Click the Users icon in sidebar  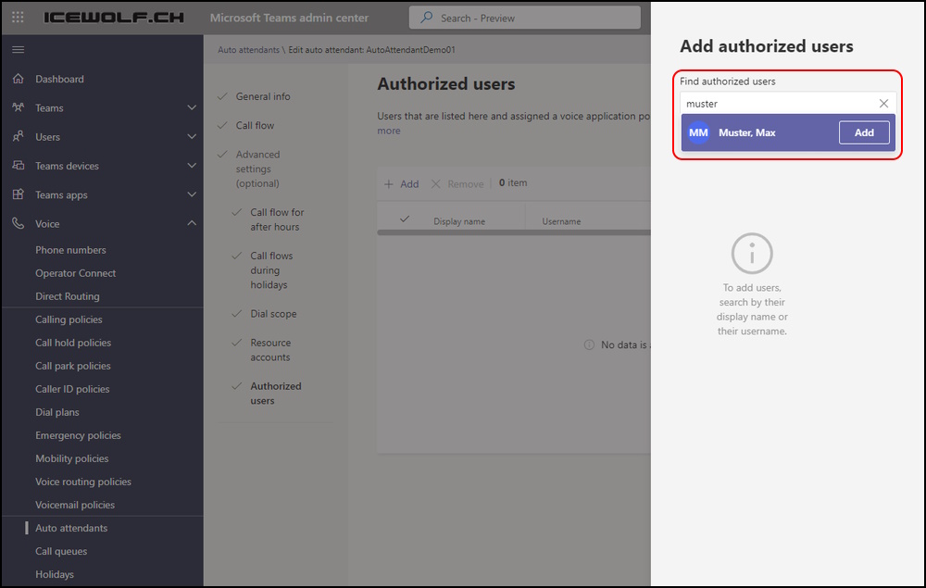pyautogui.click(x=19, y=136)
